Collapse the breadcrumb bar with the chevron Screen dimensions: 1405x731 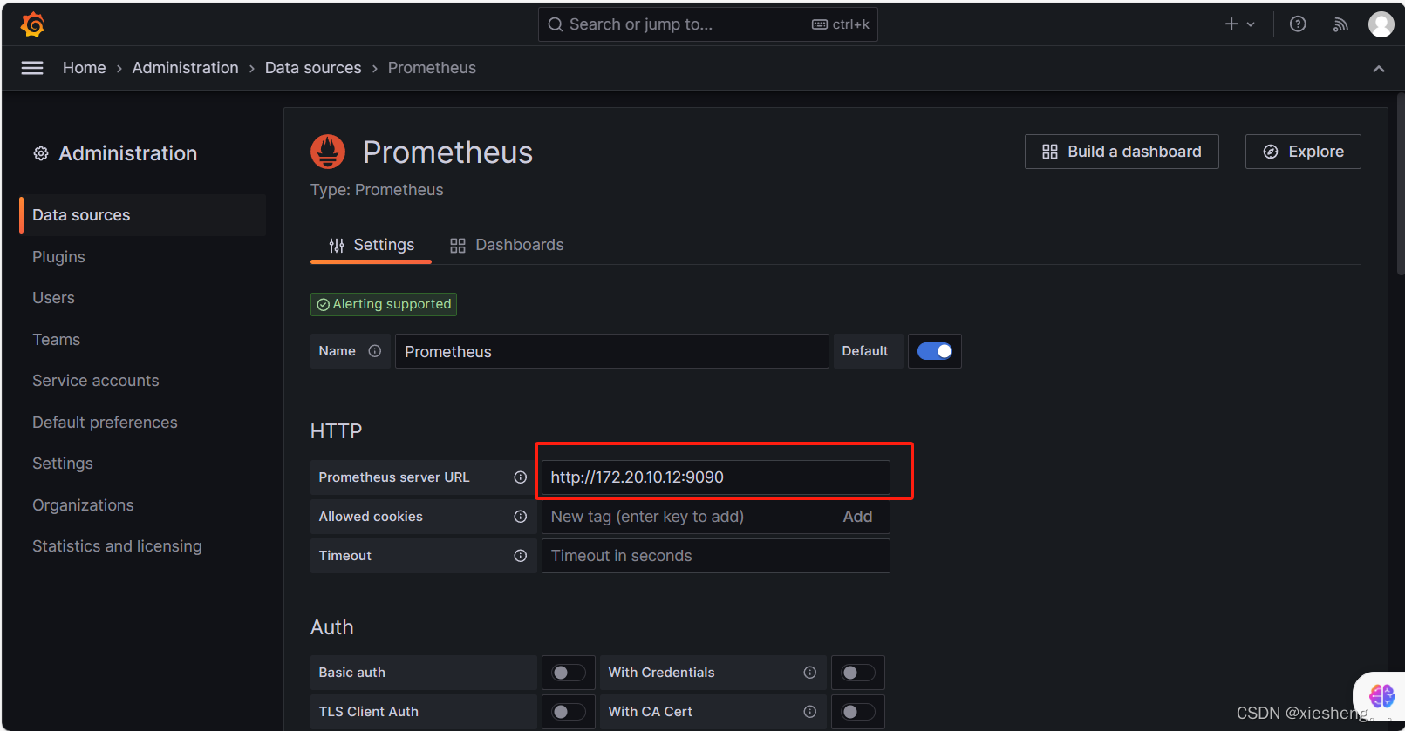1379,67
